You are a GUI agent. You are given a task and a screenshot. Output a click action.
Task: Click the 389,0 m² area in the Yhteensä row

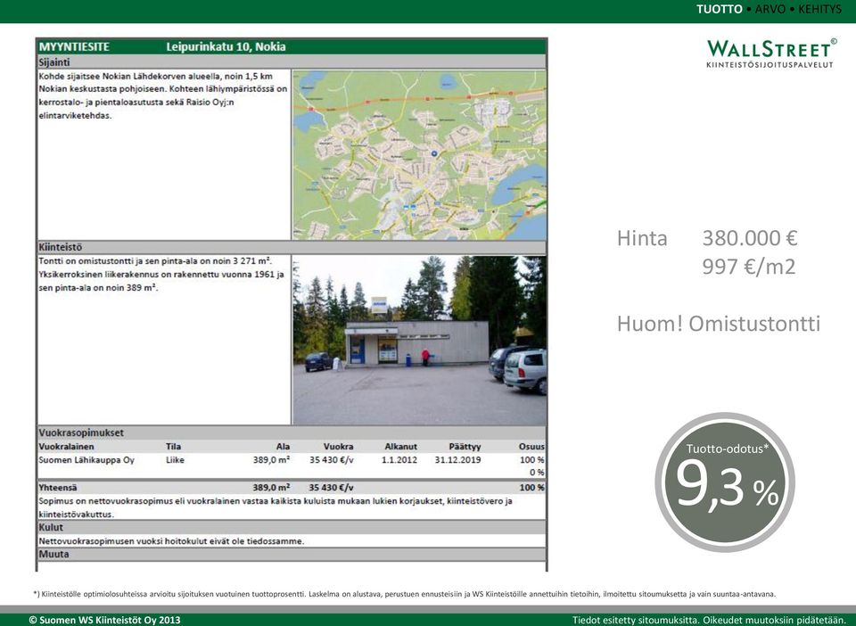[271, 488]
